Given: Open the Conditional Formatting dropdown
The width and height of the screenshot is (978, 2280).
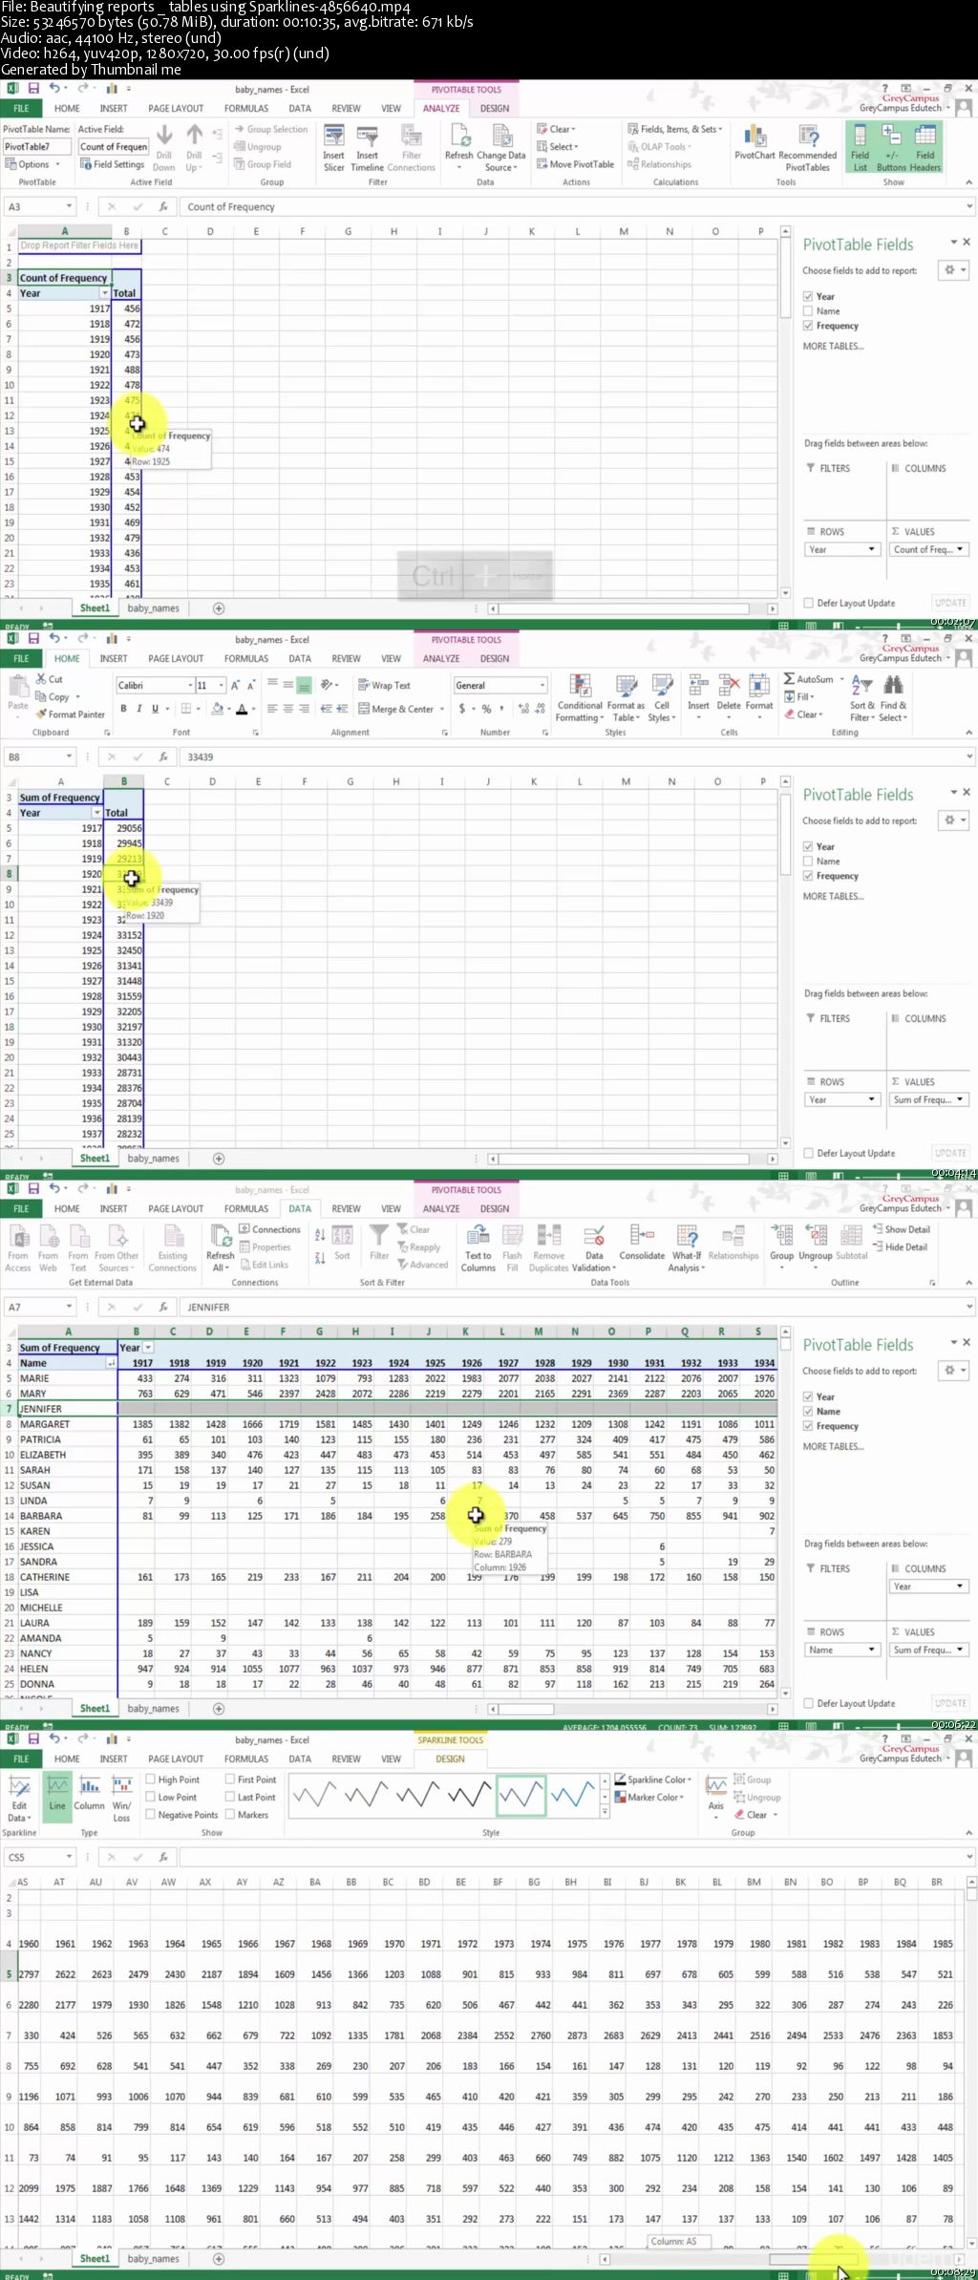Looking at the screenshot, I should tap(580, 697).
